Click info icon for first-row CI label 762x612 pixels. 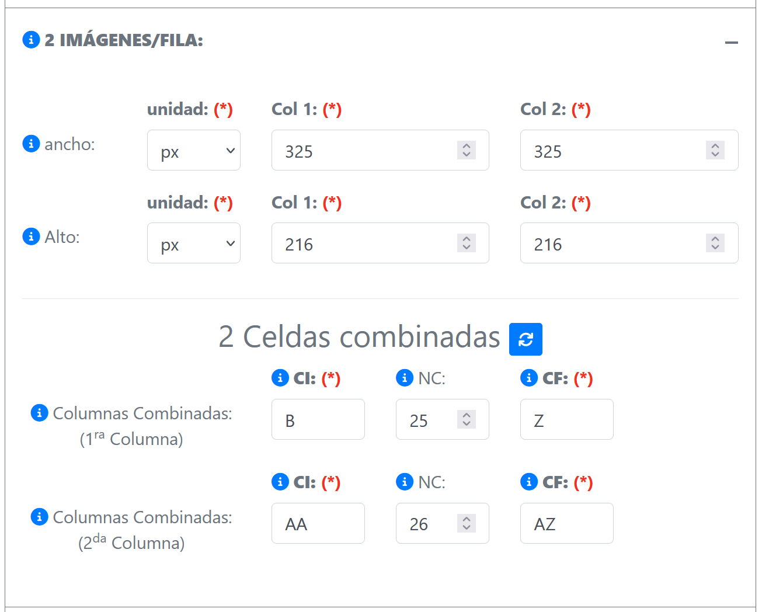tap(280, 378)
